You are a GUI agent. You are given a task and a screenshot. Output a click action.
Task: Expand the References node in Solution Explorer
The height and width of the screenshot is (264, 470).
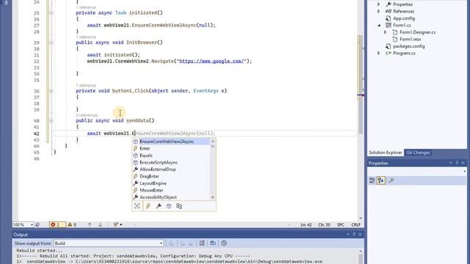tap(379, 12)
